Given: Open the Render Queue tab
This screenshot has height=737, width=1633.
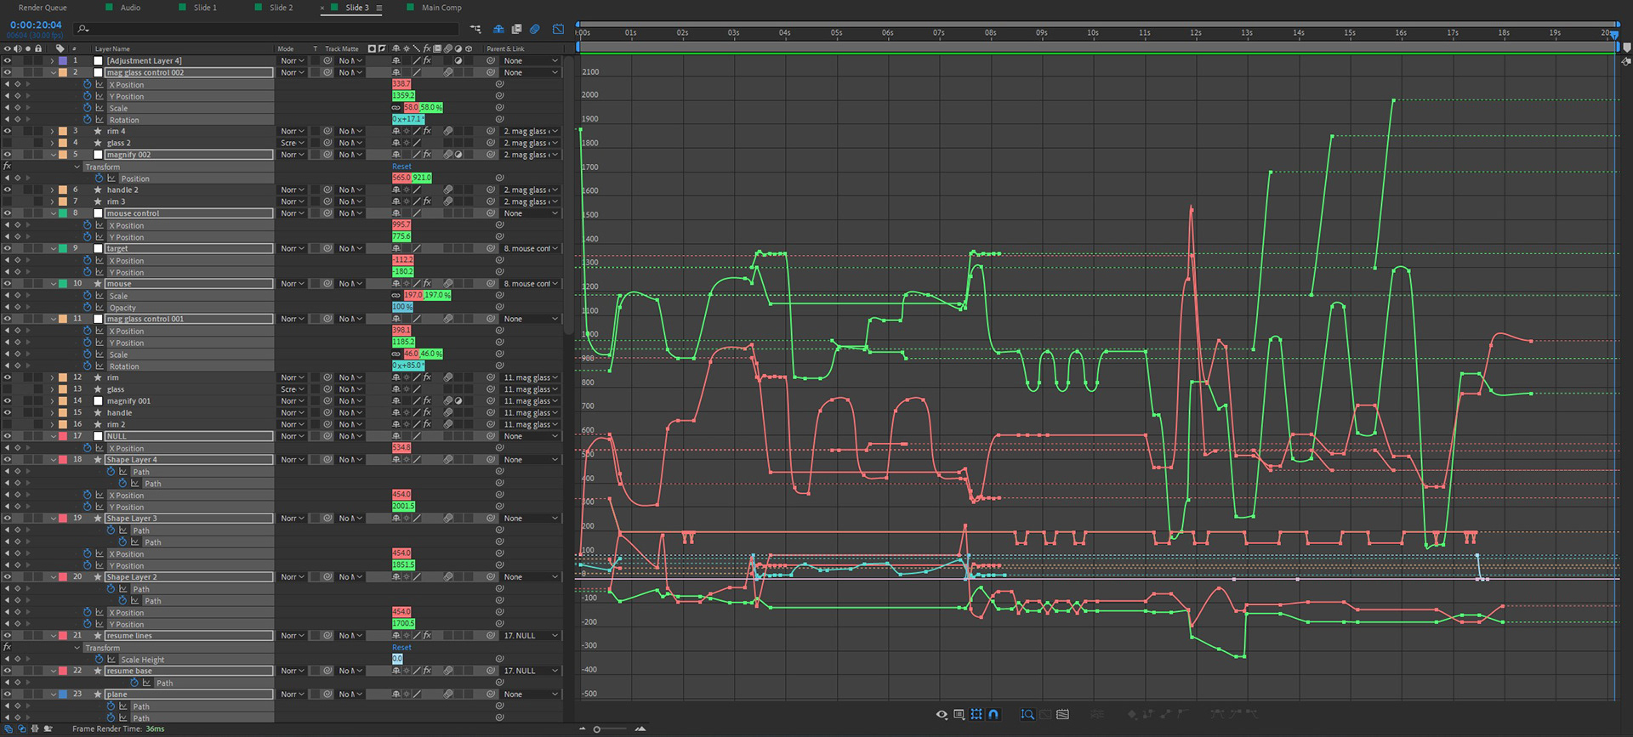Looking at the screenshot, I should tap(43, 8).
